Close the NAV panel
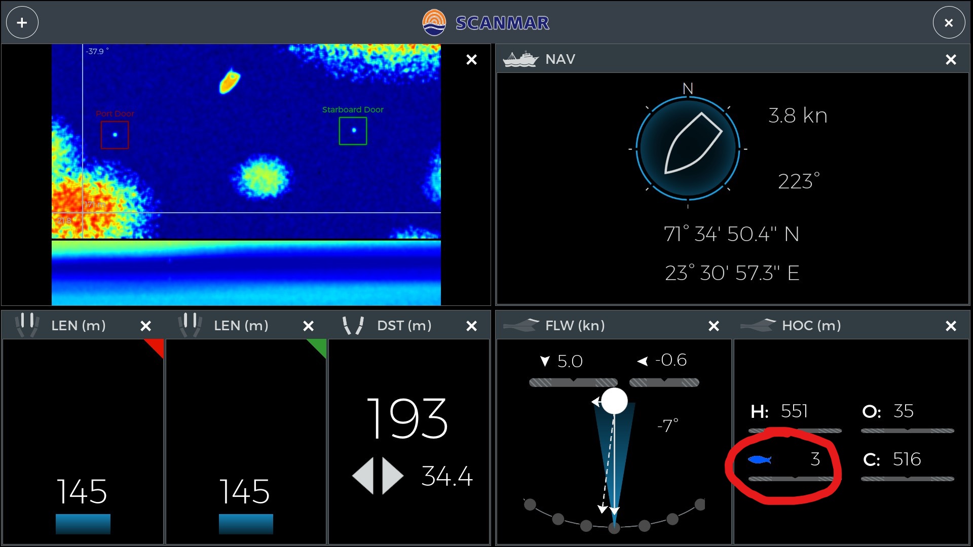Screen dimensions: 973x547 tap(951, 60)
